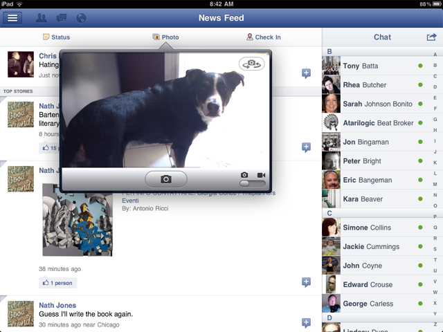443x332 pixels.
Task: Select video camera icon
Action: 262,175
